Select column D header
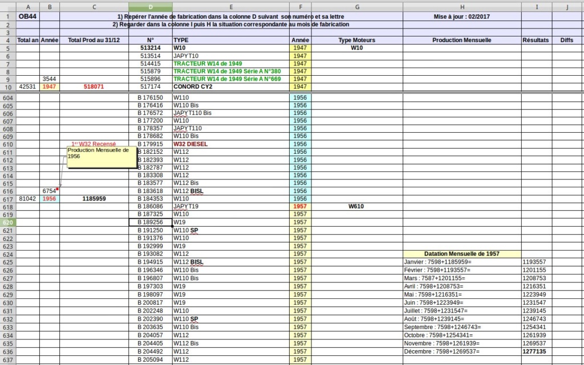 click(x=151, y=7)
